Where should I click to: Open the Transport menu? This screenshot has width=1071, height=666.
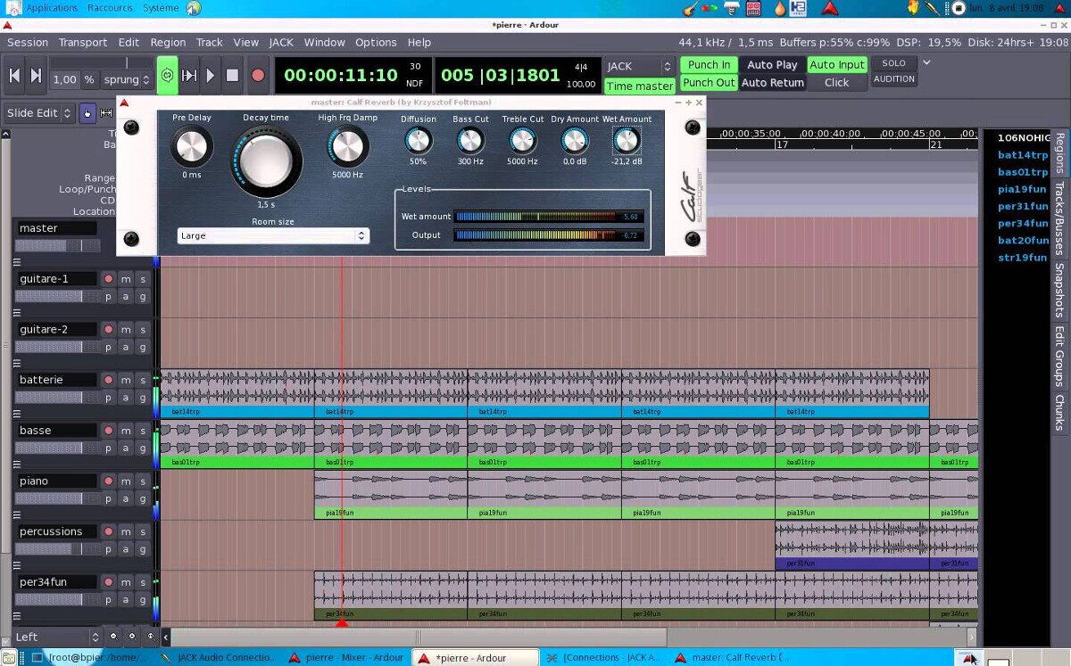(82, 42)
